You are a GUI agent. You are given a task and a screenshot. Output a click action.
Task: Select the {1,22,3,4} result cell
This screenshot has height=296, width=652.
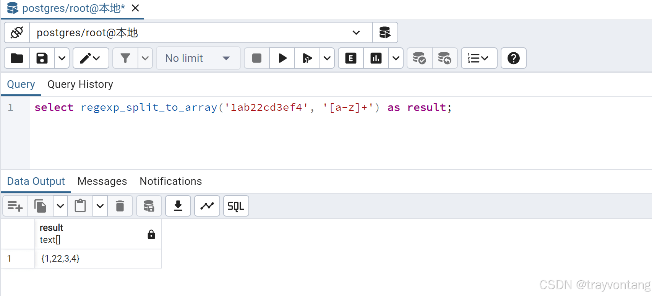(98, 259)
